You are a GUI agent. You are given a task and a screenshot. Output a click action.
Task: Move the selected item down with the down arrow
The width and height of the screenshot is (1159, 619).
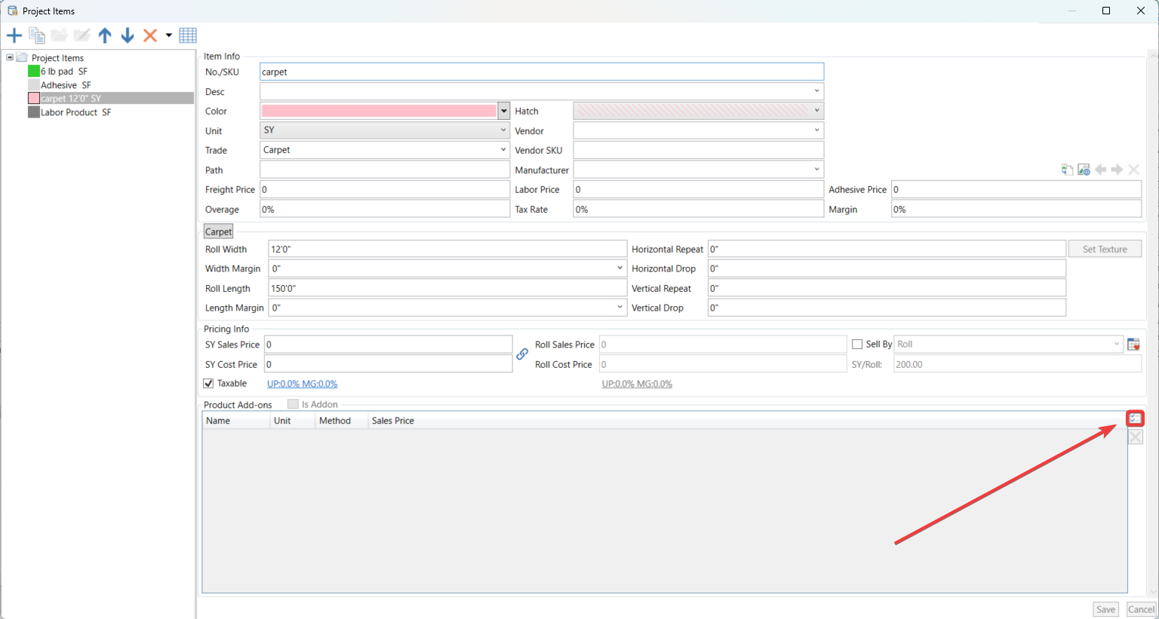[x=128, y=35]
